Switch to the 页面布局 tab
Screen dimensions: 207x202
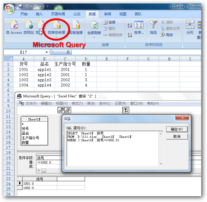coord(58,14)
